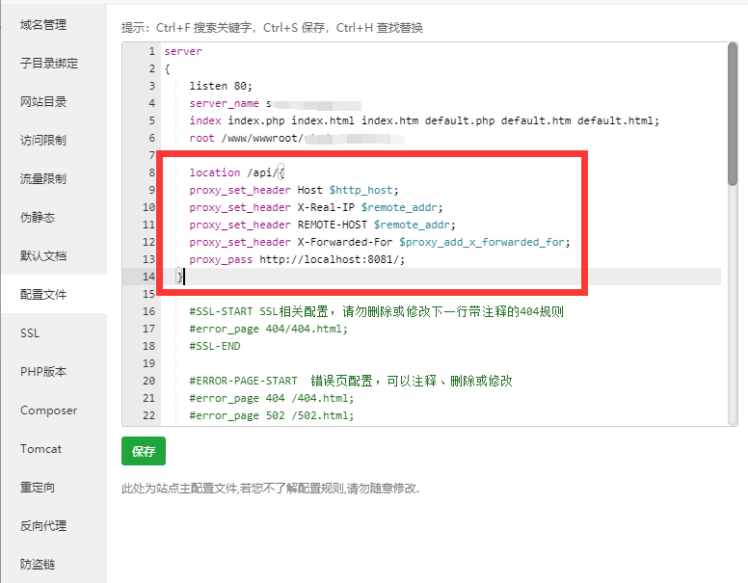This screenshot has width=748, height=583.
Task: Open the 子目录绑定 sidebar tab
Action: pos(48,63)
